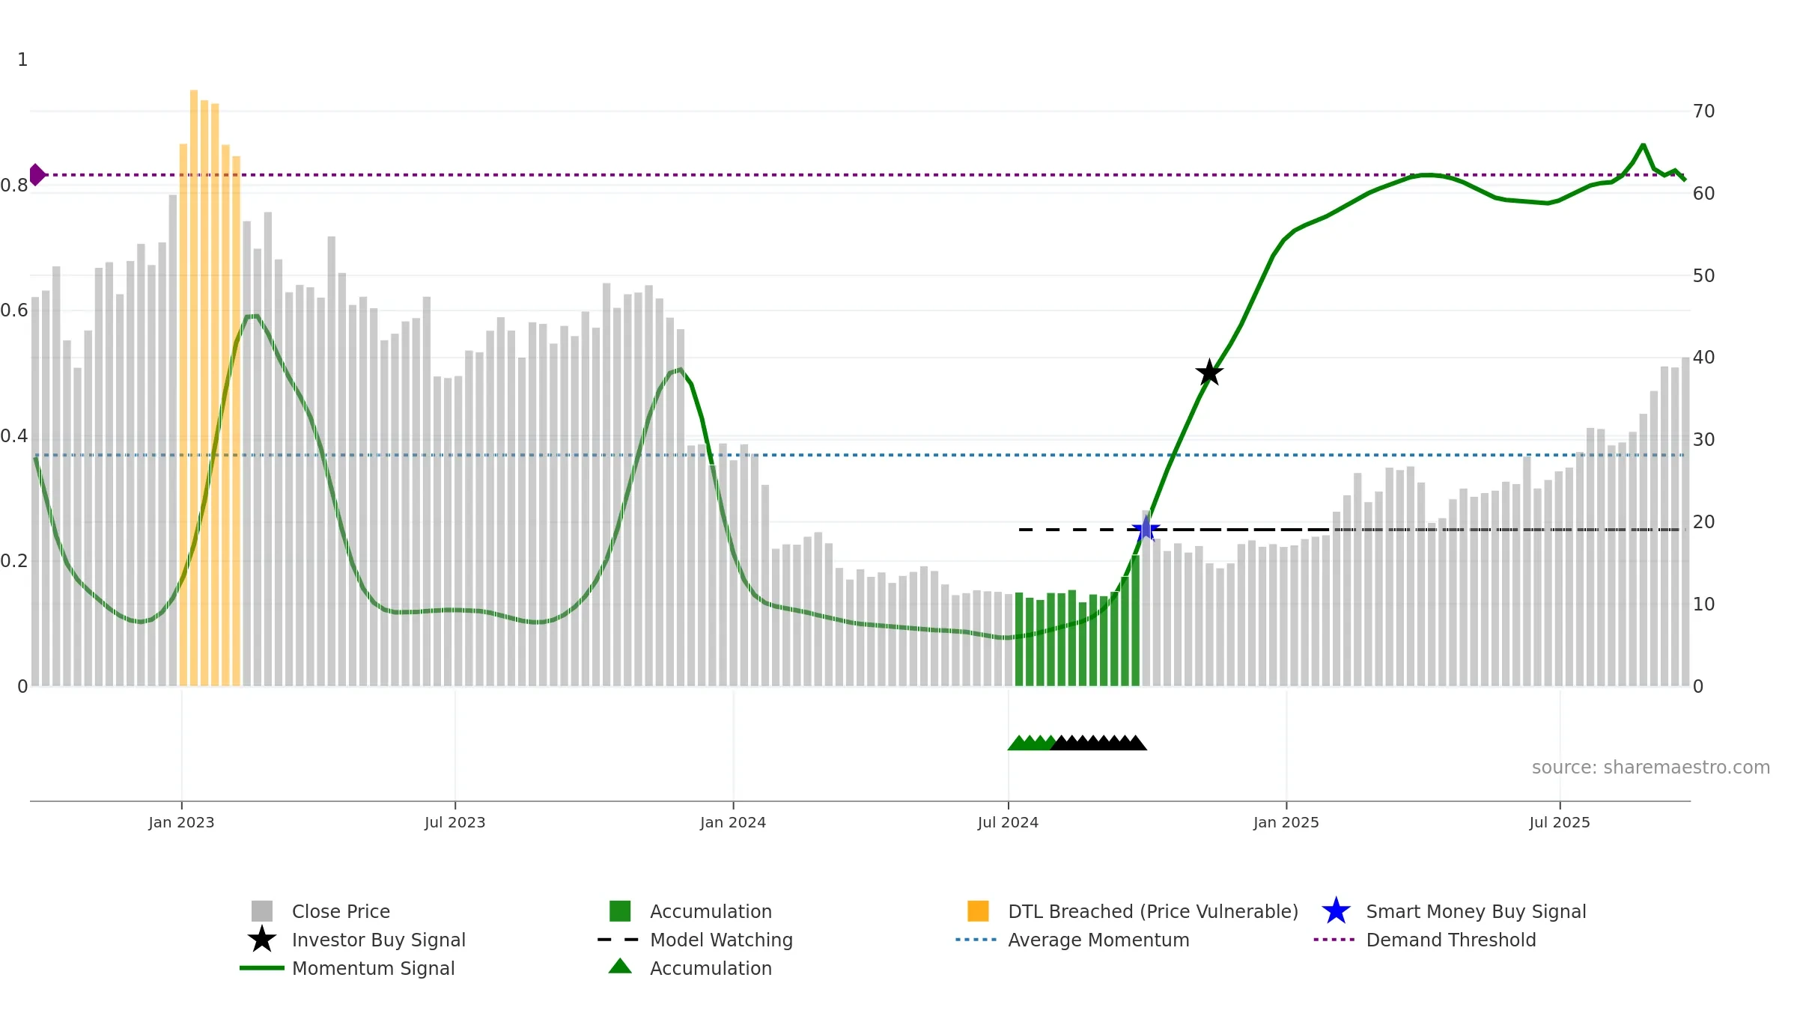
Task: Toggle DTL Breached (Price Vulnerable) legend
Action: [x=1152, y=911]
